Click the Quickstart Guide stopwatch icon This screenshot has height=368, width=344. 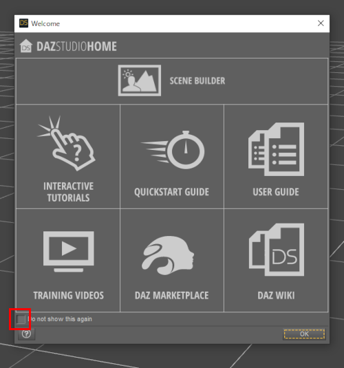[173, 150]
